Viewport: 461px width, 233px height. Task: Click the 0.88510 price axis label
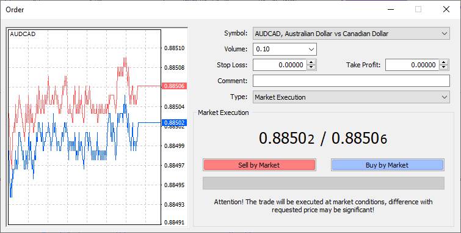pos(175,48)
